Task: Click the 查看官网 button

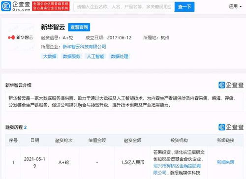Action: click(79, 27)
